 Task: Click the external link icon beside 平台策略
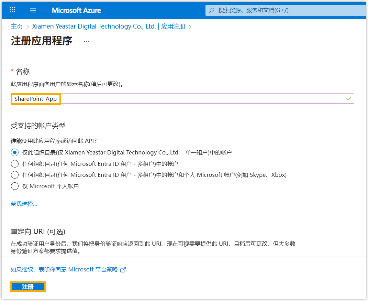tap(123, 270)
